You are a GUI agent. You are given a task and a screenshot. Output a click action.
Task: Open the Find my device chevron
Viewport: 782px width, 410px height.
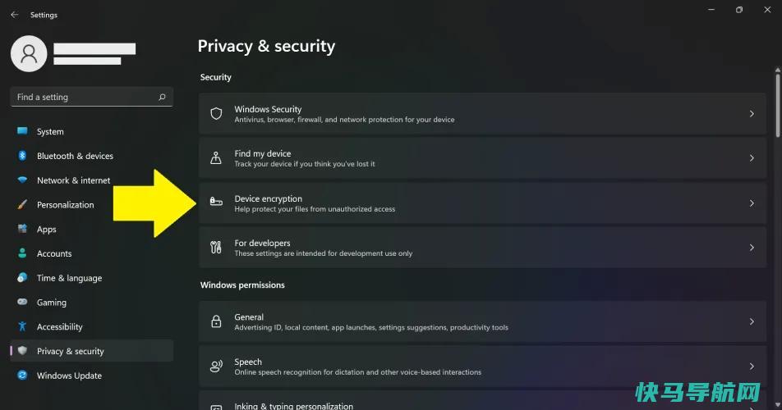752,158
